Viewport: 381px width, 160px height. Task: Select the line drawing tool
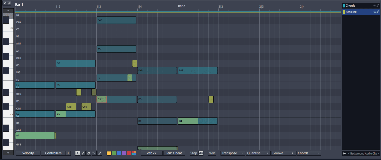tap(94, 153)
